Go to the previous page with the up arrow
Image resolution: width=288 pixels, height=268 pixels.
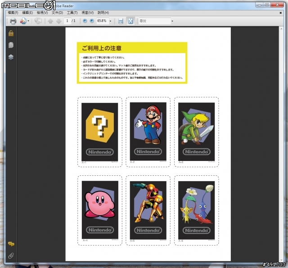tap(50, 21)
